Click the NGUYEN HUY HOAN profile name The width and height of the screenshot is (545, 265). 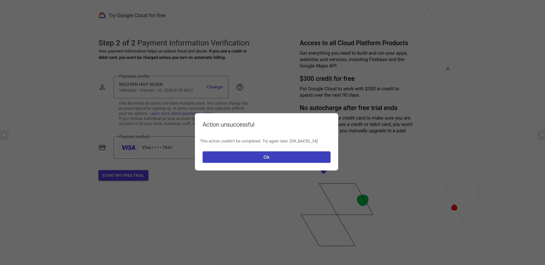point(141,84)
